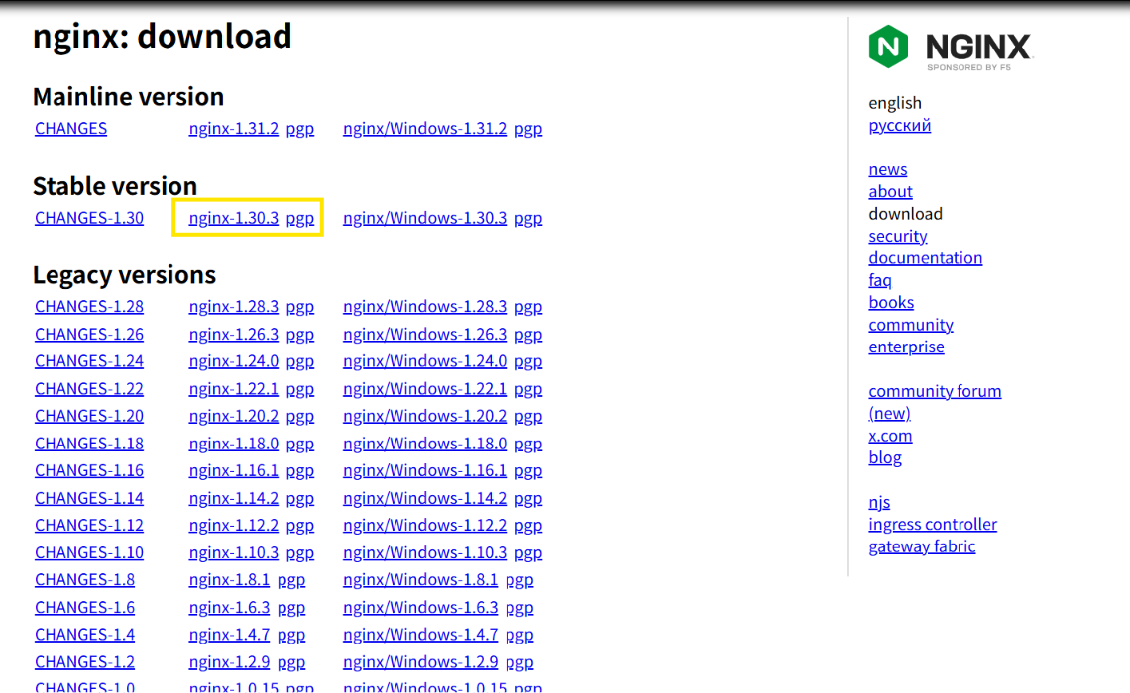Download nginx/Windows-1.28.3

424,307
